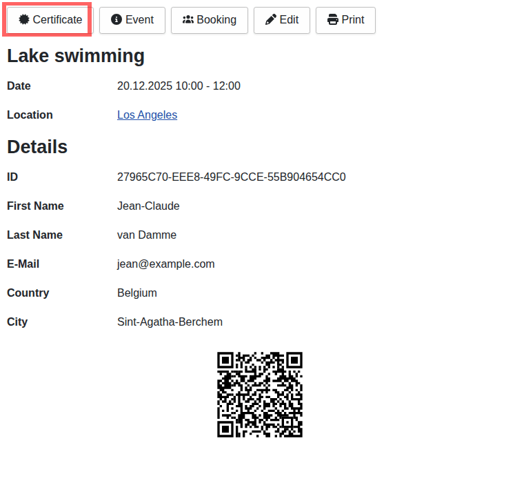Select the ID value starting with 27965C70
The width and height of the screenshot is (517, 483).
coord(231,177)
